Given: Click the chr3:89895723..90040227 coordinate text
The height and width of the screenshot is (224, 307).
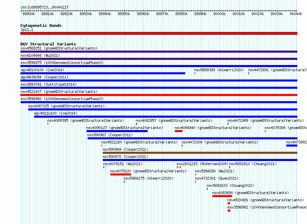Looking at the screenshot, I should [44, 7].
